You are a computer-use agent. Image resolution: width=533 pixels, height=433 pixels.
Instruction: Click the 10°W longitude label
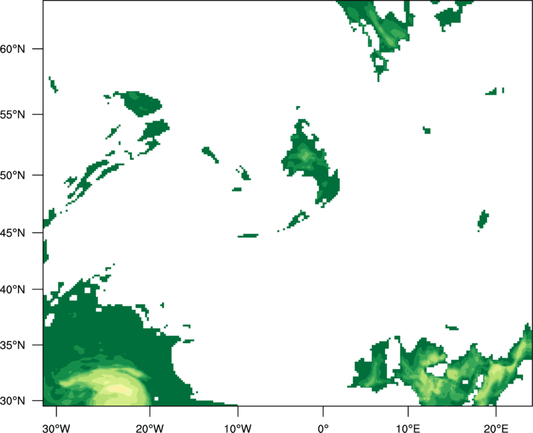[238, 428]
